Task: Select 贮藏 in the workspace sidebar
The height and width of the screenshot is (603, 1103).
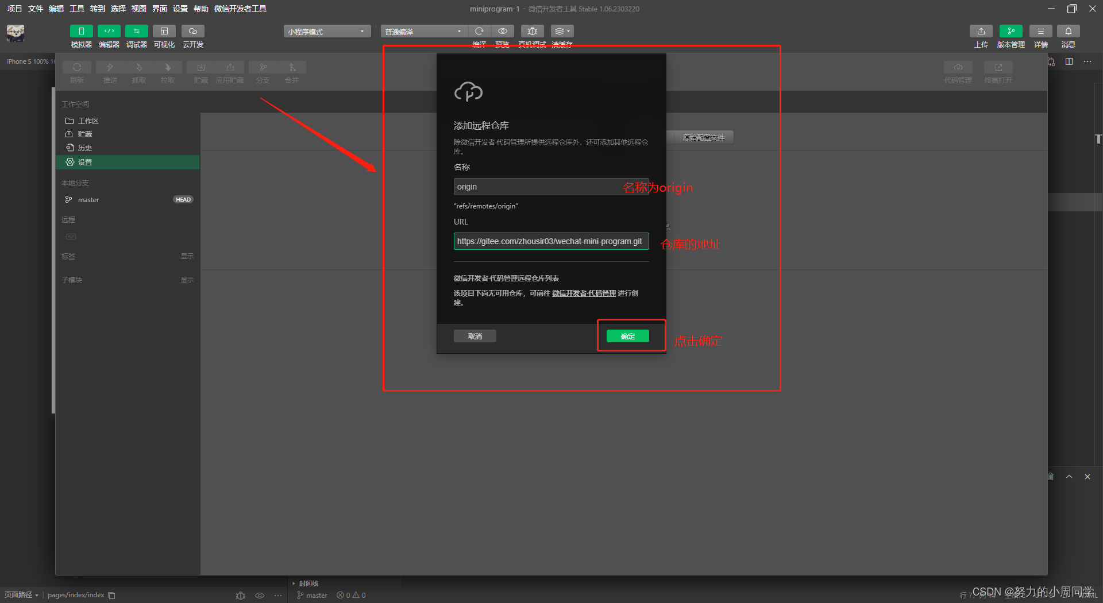Action: click(128, 134)
